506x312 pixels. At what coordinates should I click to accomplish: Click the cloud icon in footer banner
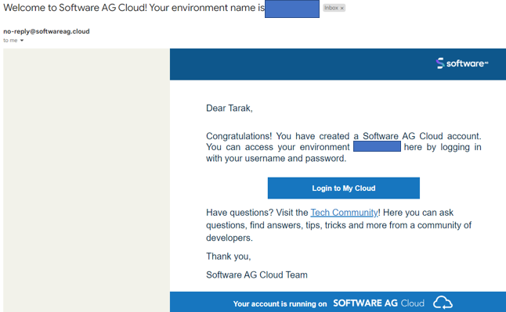(x=443, y=303)
